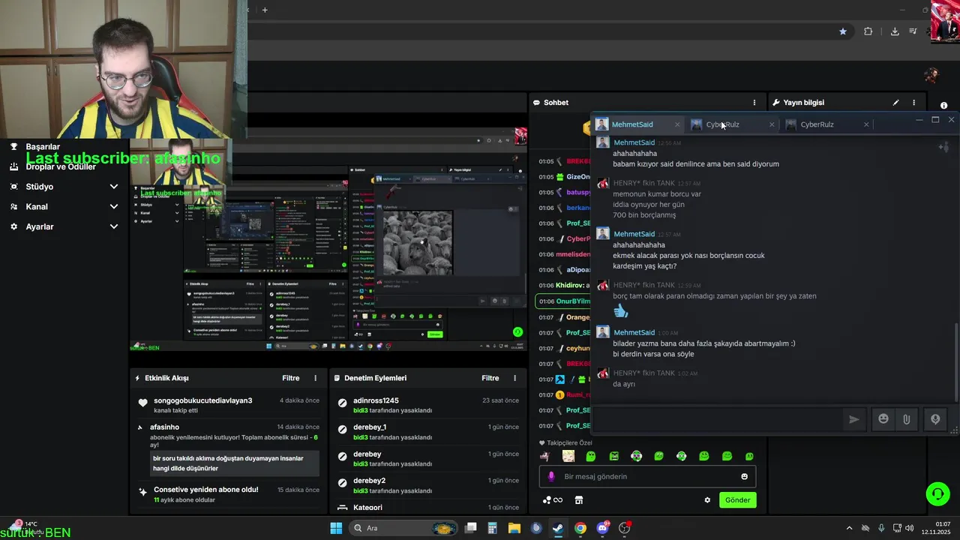This screenshot has width=960, height=540.
Task: Click the add friend to chat icon
Action: point(944,147)
